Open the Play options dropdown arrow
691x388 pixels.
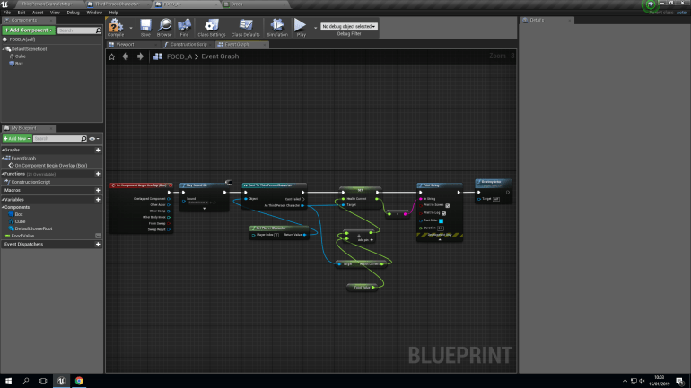[x=315, y=27]
